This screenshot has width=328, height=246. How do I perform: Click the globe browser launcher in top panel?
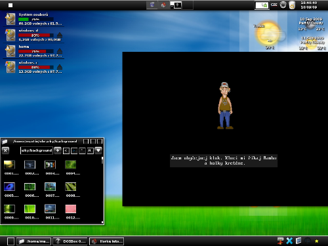152,5
